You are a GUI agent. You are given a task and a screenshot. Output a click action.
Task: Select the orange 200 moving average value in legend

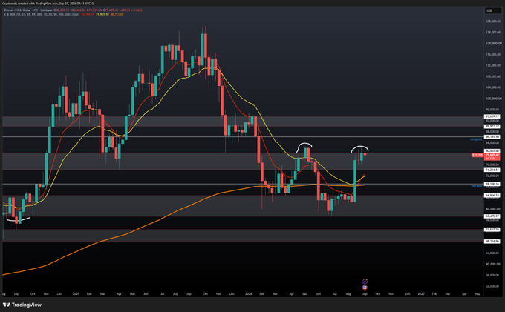117,14
